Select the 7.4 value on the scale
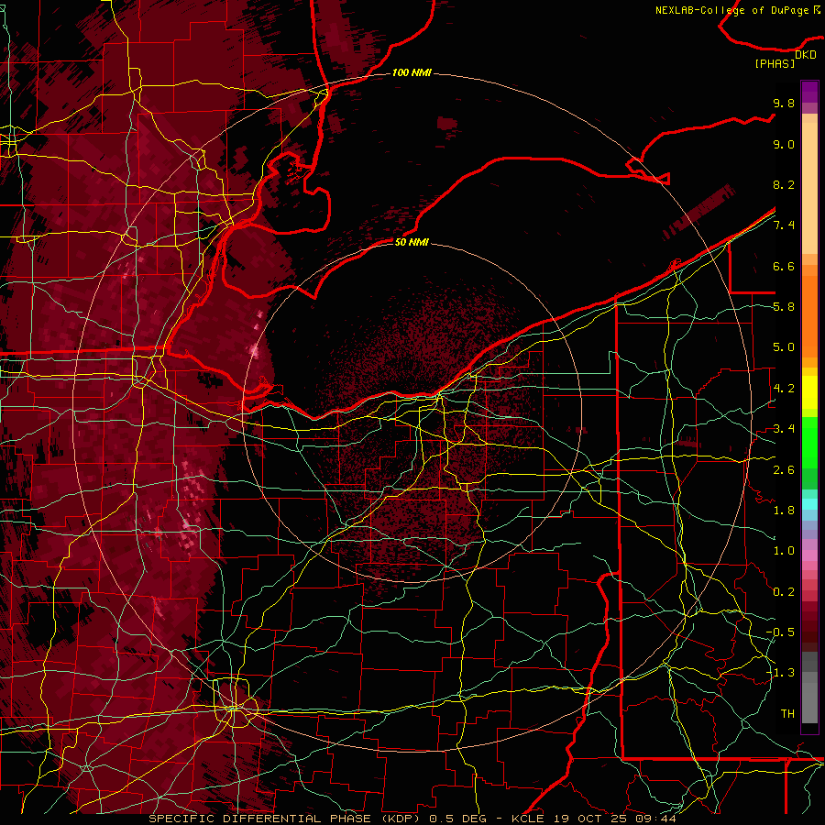The width and height of the screenshot is (825, 825). click(784, 225)
